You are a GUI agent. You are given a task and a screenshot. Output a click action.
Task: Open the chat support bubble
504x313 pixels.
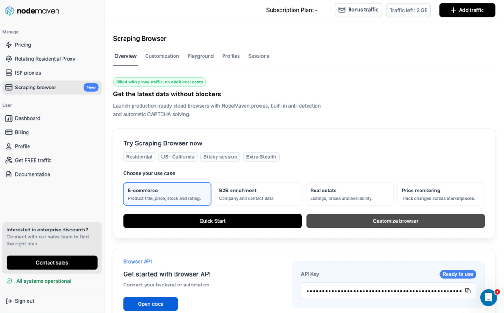click(x=489, y=297)
